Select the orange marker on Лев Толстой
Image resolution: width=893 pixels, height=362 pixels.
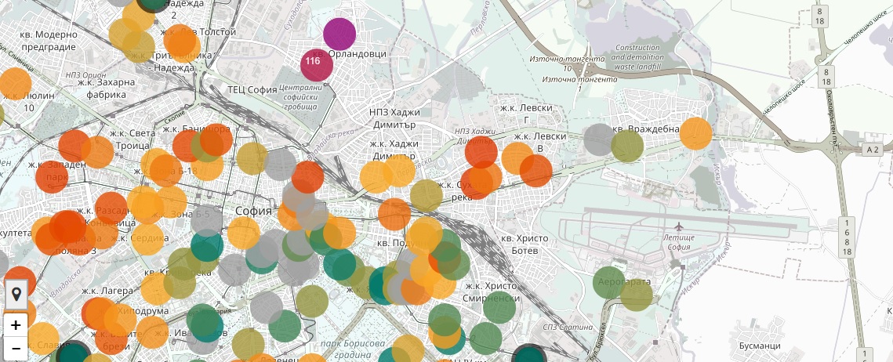pyautogui.click(x=180, y=40)
